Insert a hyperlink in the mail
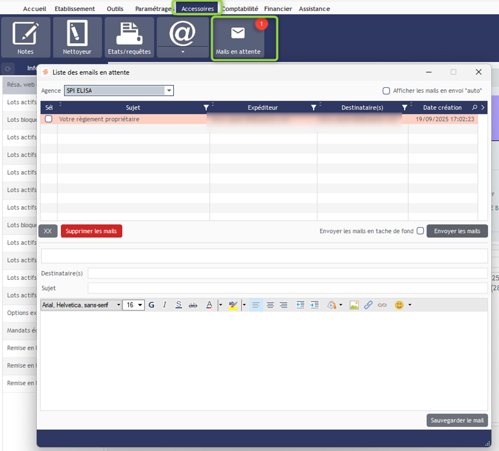 [x=368, y=305]
